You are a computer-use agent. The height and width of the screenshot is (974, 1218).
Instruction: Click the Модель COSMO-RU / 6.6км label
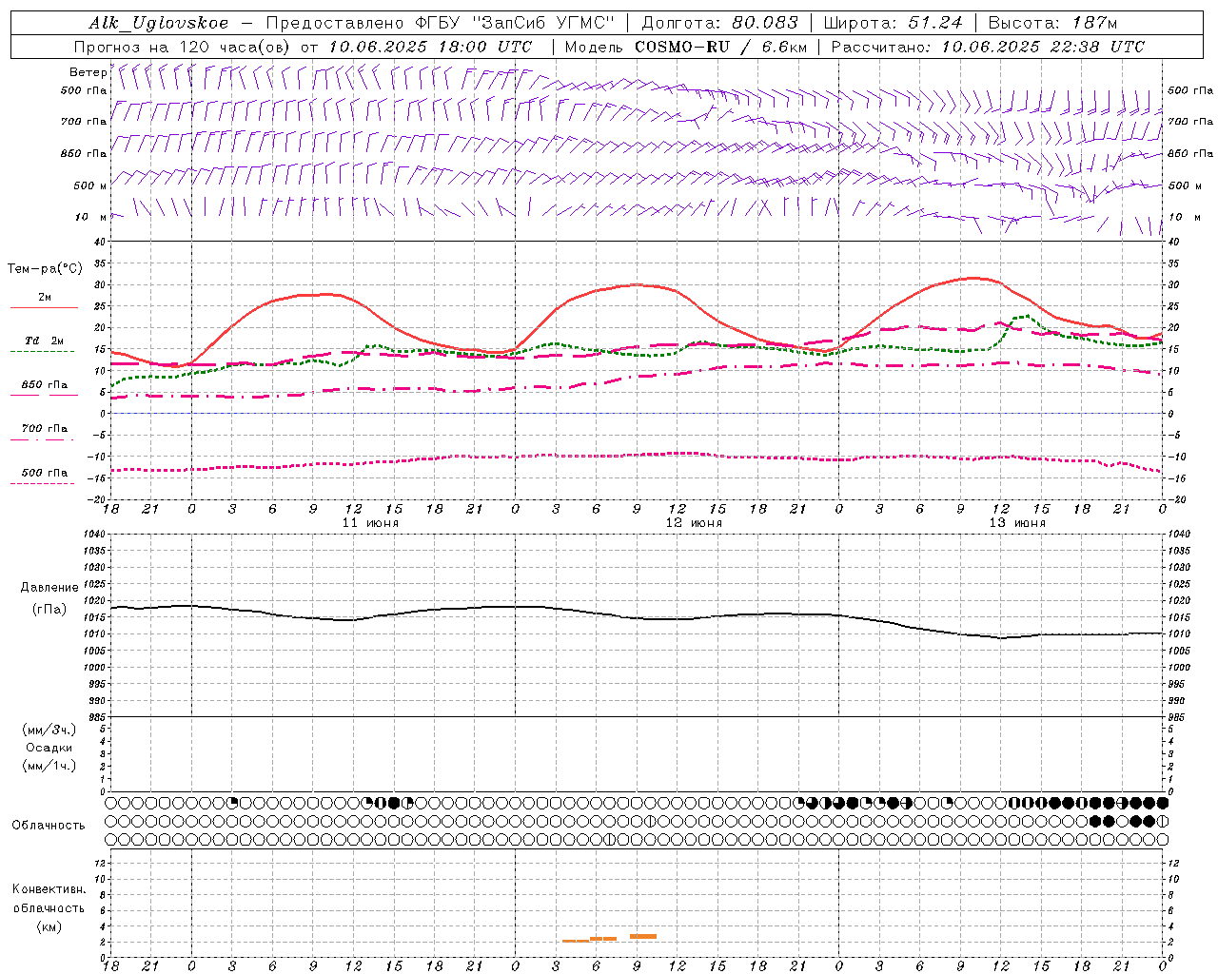[685, 47]
